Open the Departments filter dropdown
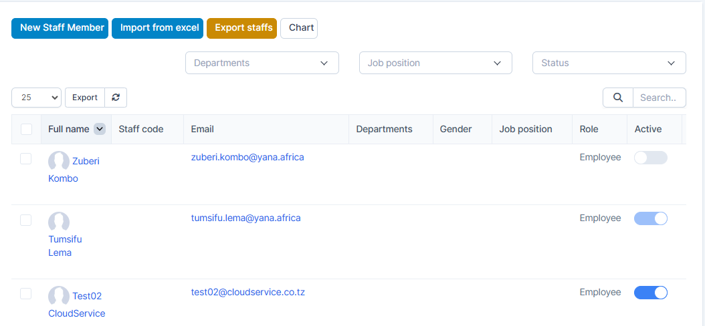Screen dimensions: 705x326 (x=262, y=63)
